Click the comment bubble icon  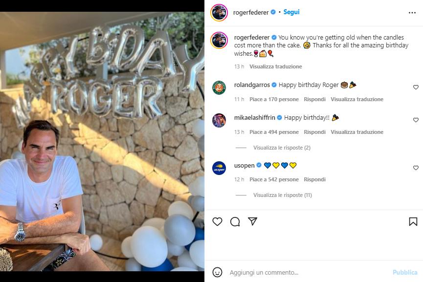click(x=235, y=222)
